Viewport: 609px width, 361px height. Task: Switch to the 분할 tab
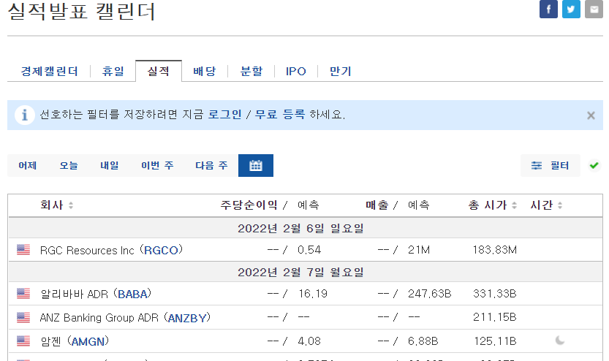[x=251, y=71]
